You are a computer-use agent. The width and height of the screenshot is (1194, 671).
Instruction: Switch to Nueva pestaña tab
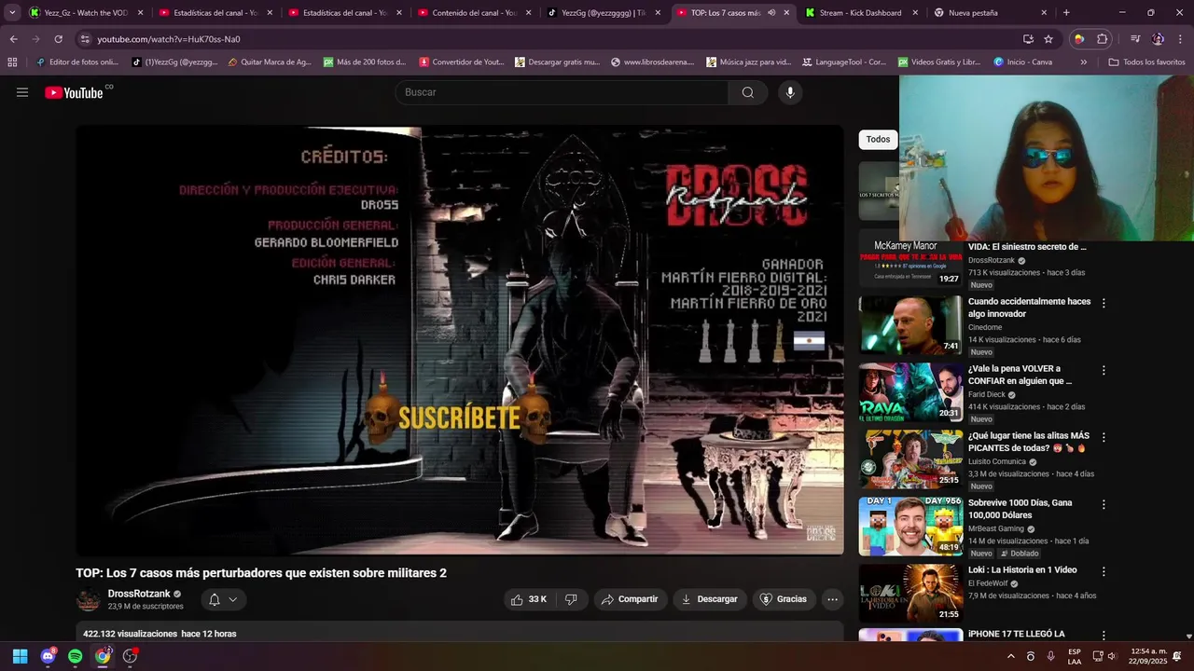pos(990,13)
